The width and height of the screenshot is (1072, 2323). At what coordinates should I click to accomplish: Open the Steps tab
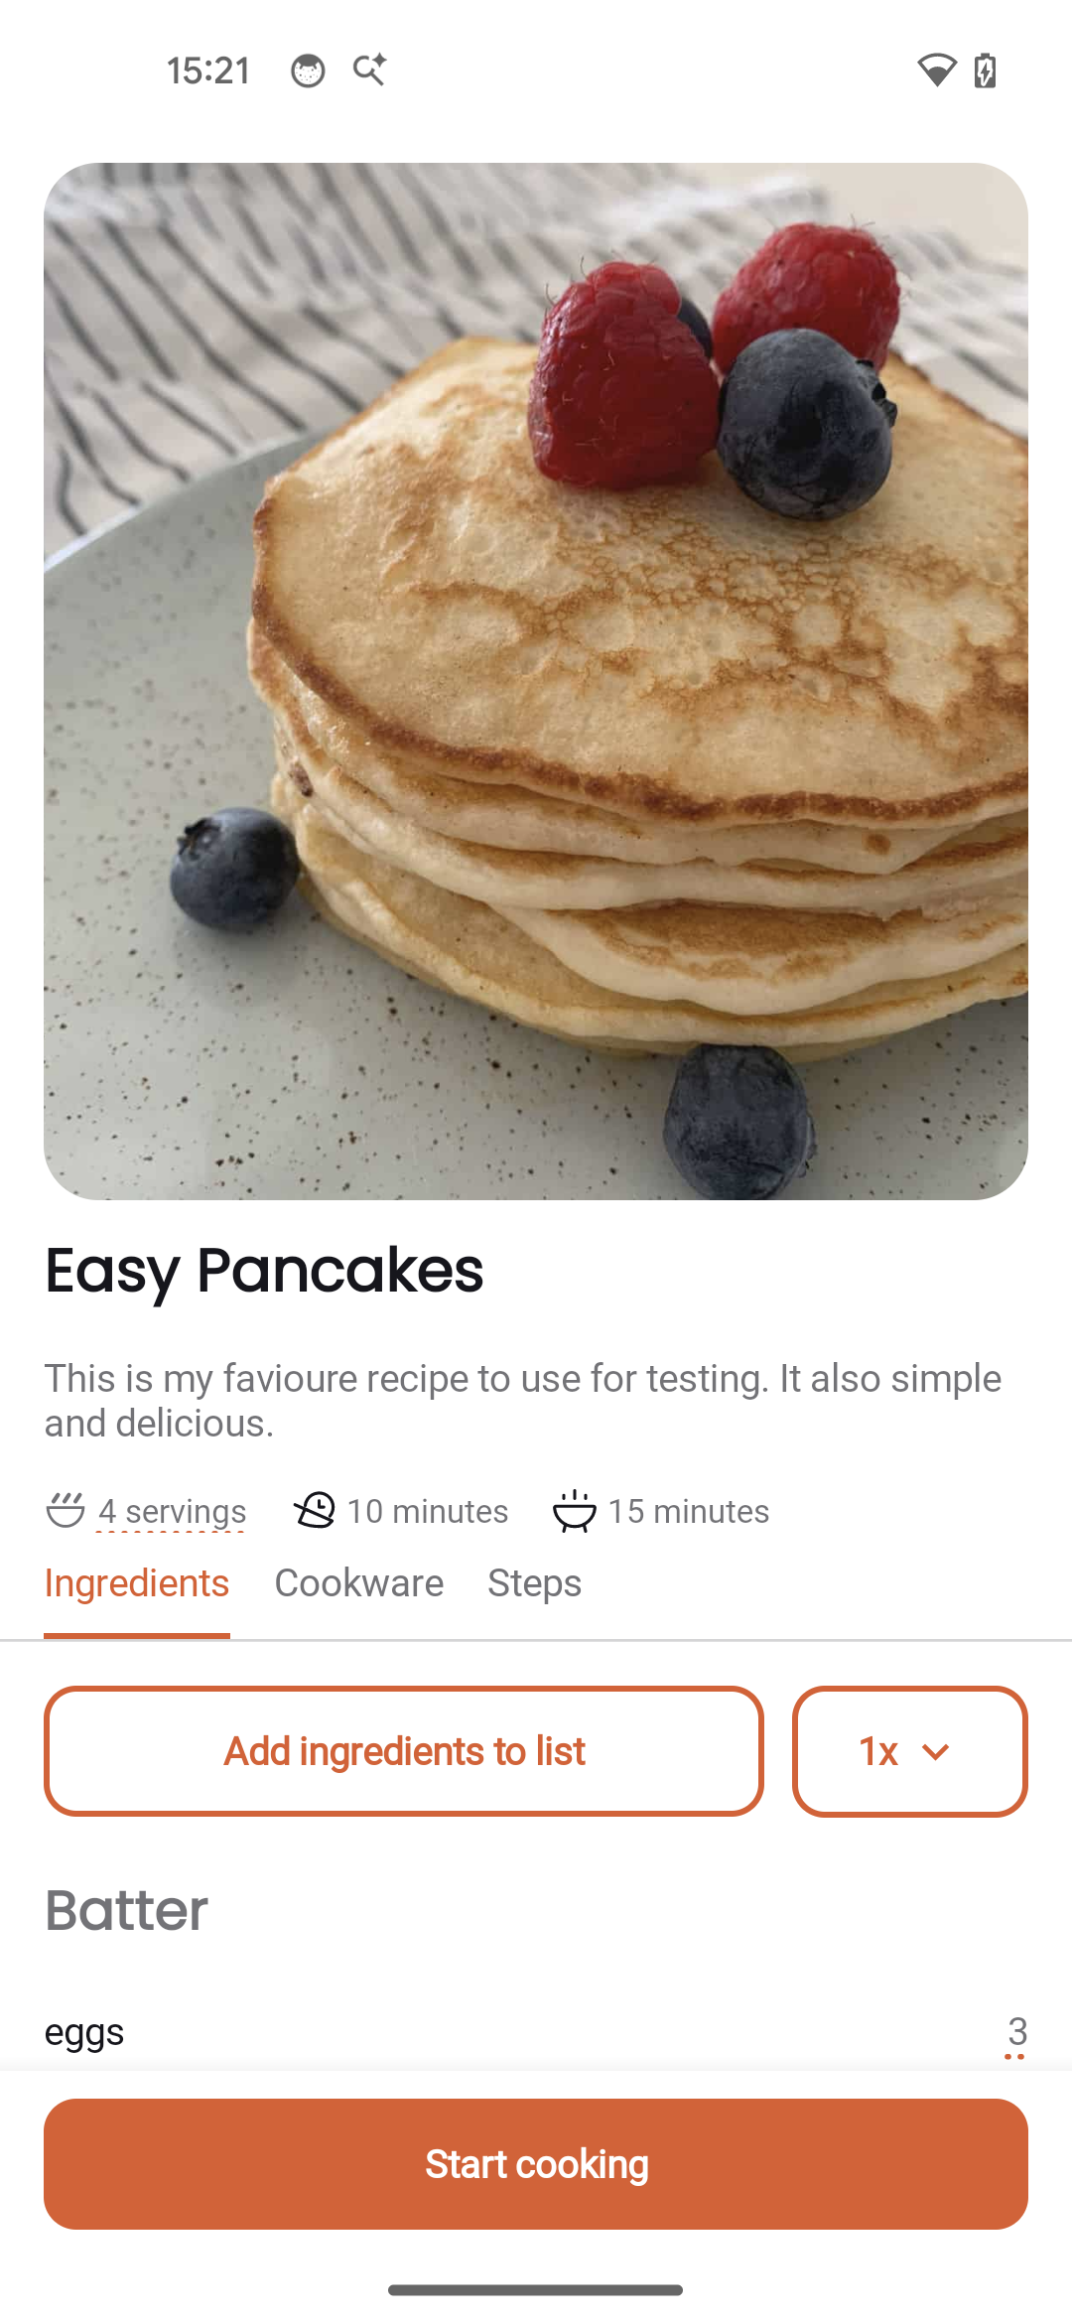534,1583
